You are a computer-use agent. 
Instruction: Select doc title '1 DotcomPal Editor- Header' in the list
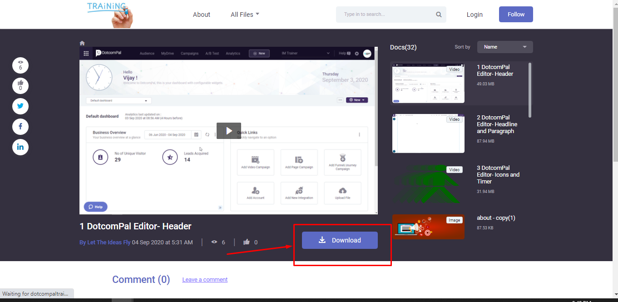pyautogui.click(x=495, y=70)
